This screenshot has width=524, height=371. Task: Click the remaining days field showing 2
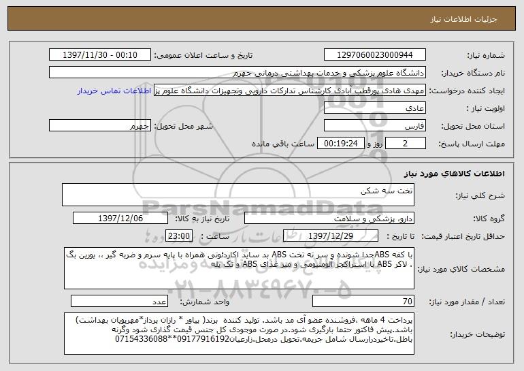[x=406, y=144]
